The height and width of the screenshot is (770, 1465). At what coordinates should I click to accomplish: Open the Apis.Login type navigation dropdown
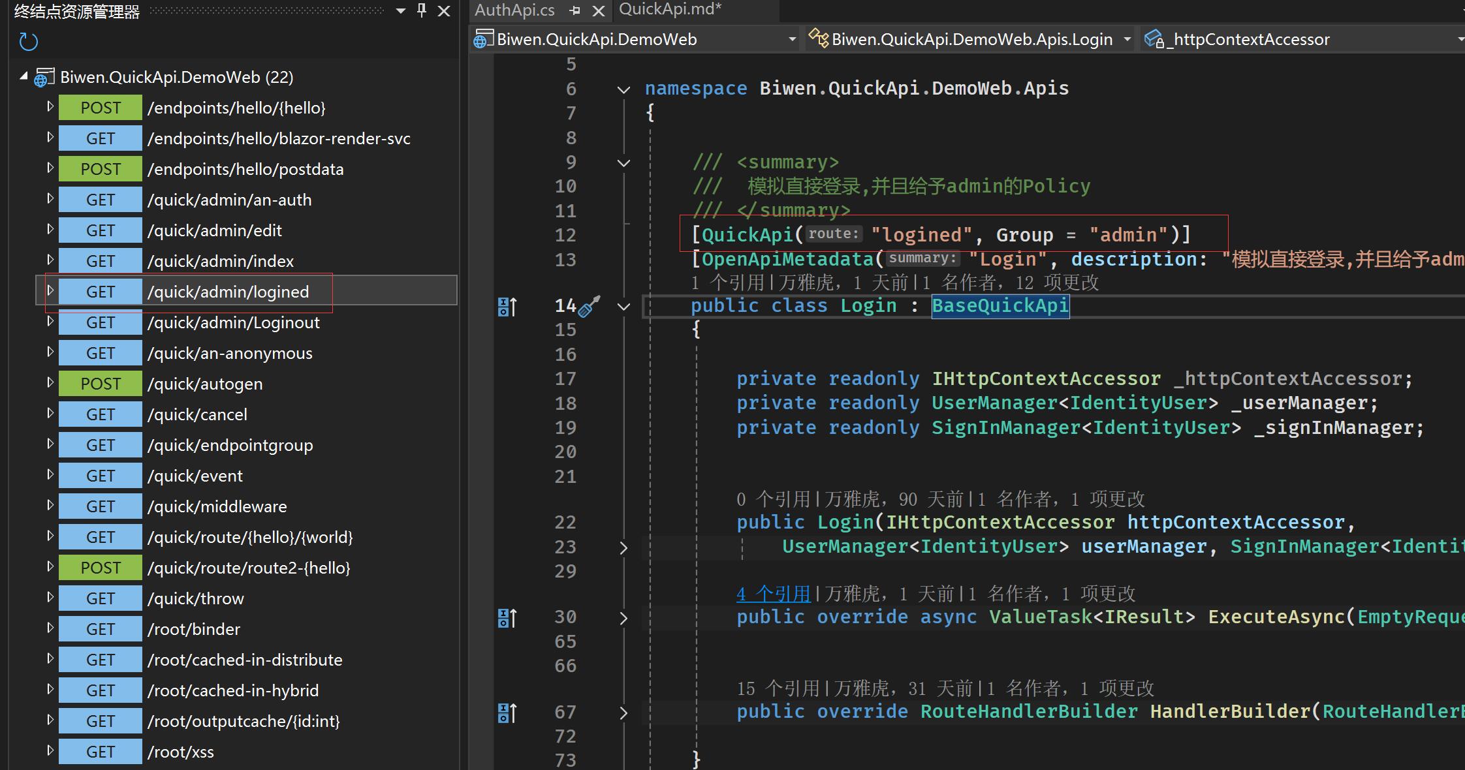tap(1127, 39)
